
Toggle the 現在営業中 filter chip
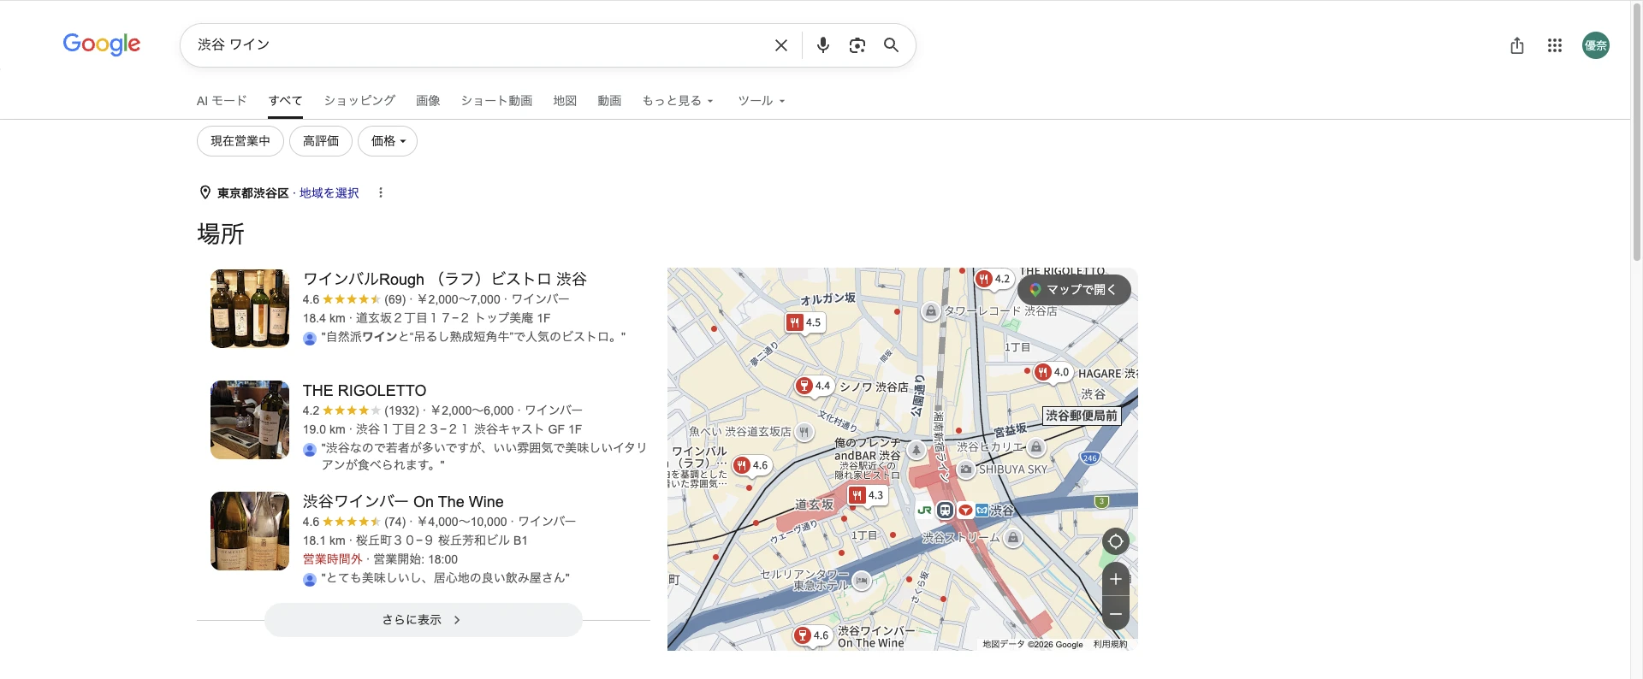[x=240, y=141]
